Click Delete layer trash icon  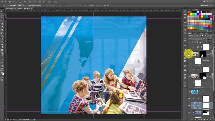pos(211,120)
